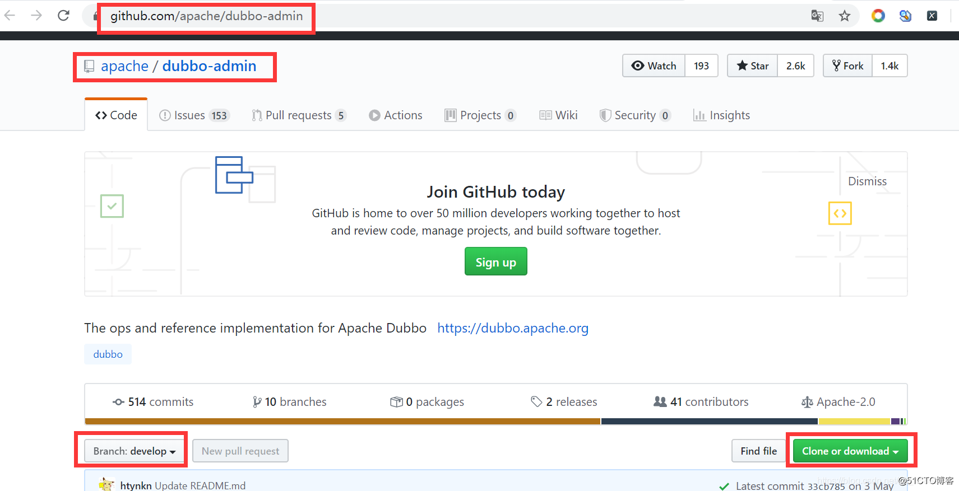Bookmark the page with the star icon
The width and height of the screenshot is (959, 491).
click(x=845, y=16)
